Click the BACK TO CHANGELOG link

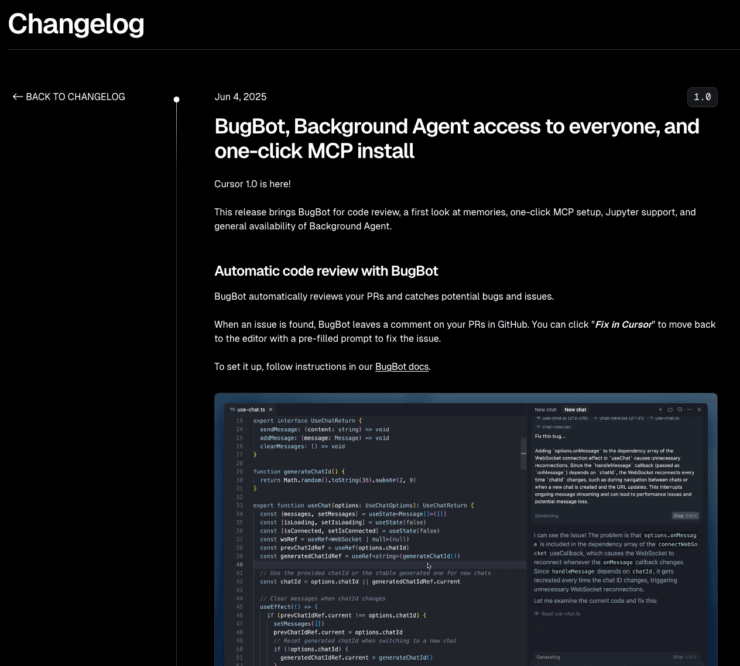(x=68, y=97)
